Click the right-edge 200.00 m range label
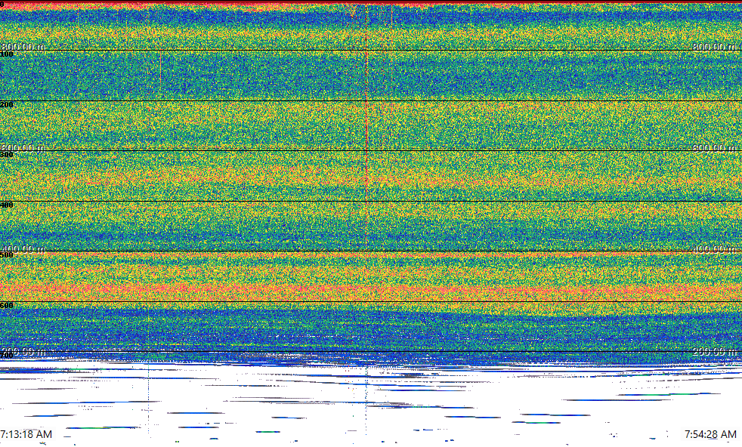 (715, 351)
